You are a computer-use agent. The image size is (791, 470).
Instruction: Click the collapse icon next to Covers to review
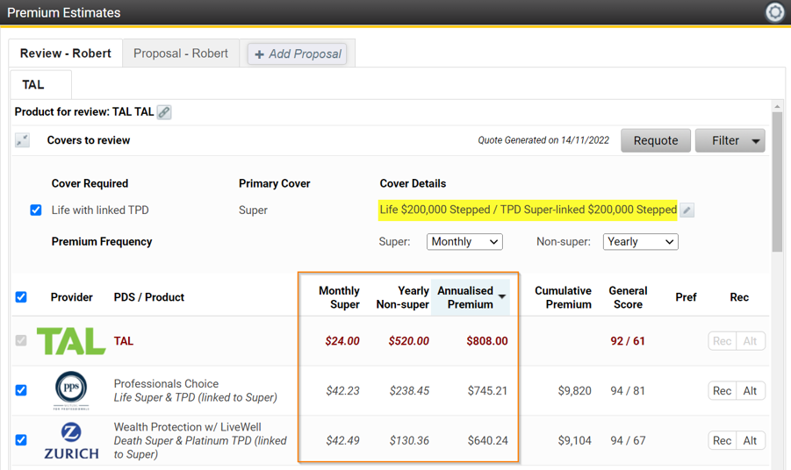click(23, 140)
